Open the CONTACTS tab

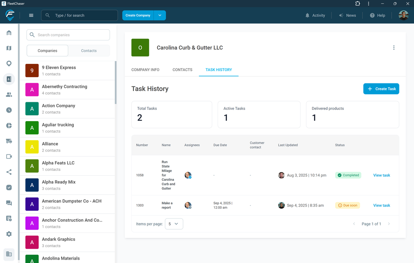point(182,70)
